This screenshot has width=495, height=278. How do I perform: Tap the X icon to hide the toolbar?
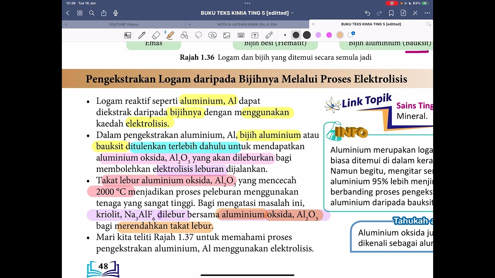coord(415,13)
